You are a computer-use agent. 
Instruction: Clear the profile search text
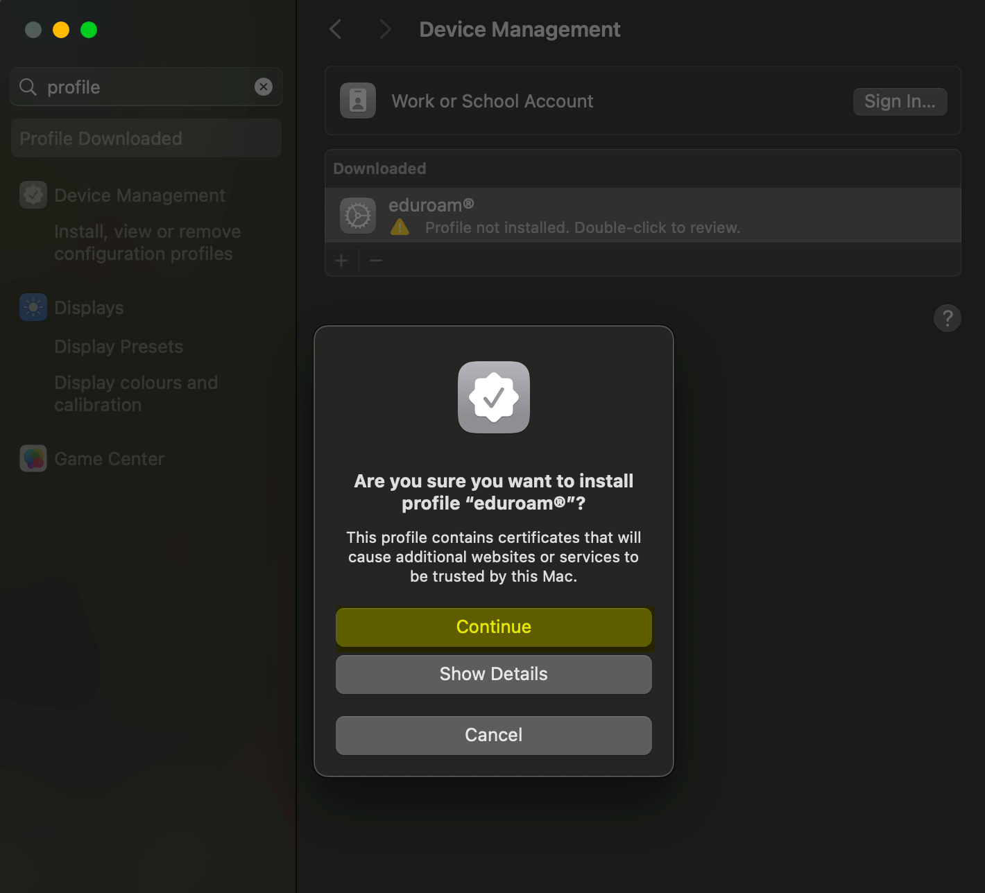tap(264, 87)
